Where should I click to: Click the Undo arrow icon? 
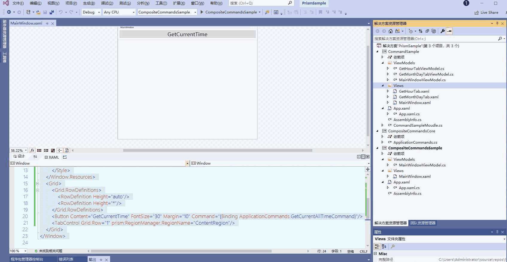[61, 12]
